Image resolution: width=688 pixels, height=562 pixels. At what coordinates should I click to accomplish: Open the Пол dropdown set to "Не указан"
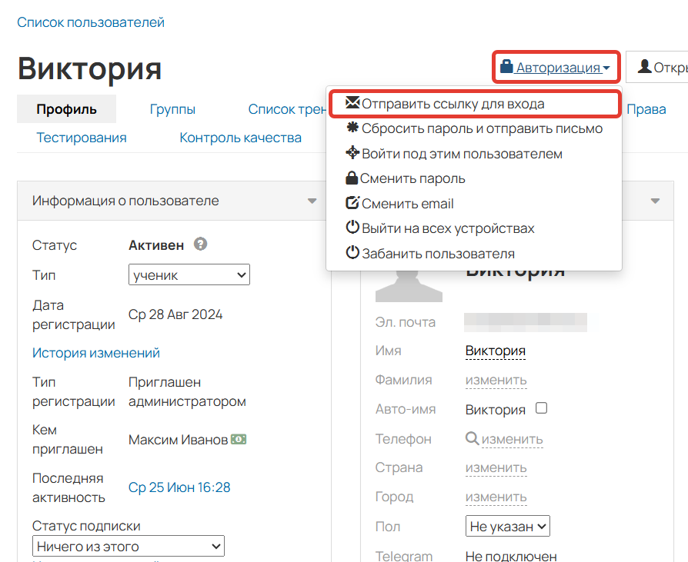pyautogui.click(x=507, y=526)
